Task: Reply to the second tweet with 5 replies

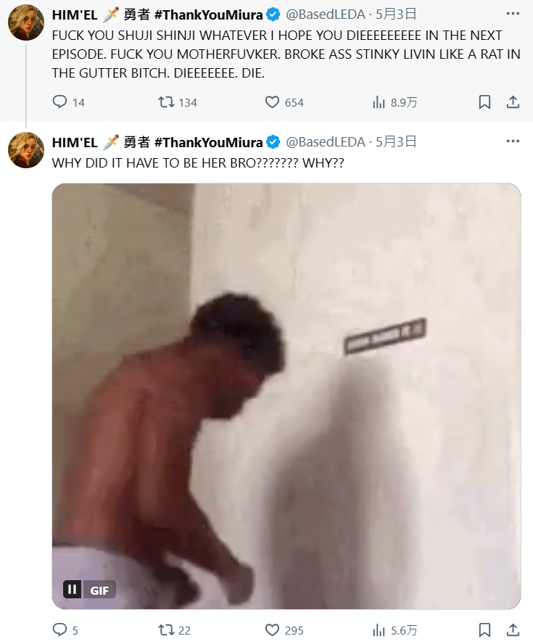Action: click(x=65, y=630)
